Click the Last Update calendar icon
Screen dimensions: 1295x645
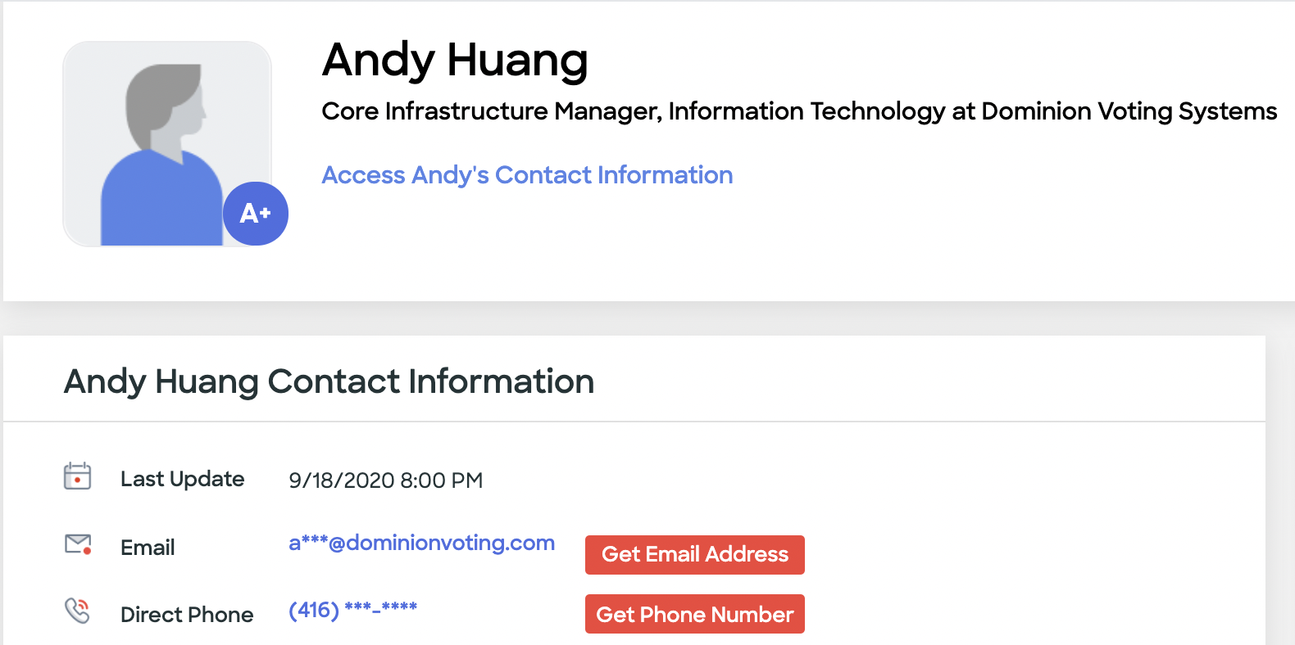(x=77, y=476)
